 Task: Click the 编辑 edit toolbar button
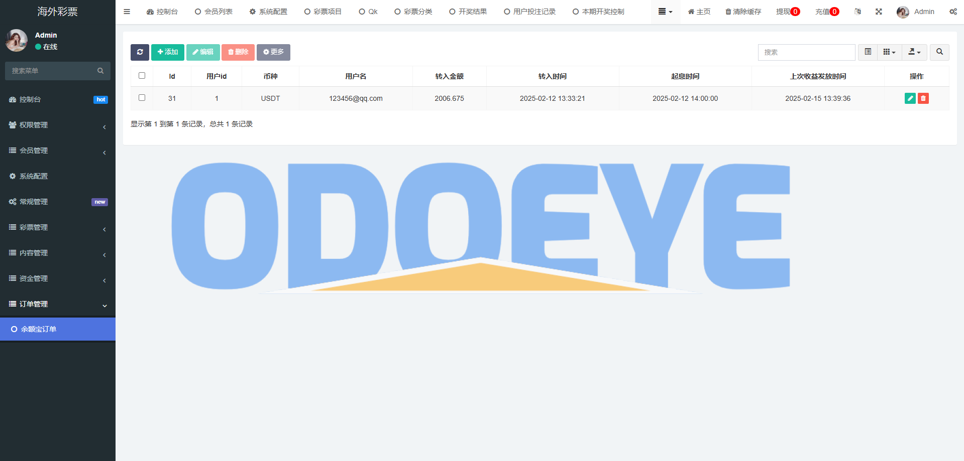tap(203, 52)
